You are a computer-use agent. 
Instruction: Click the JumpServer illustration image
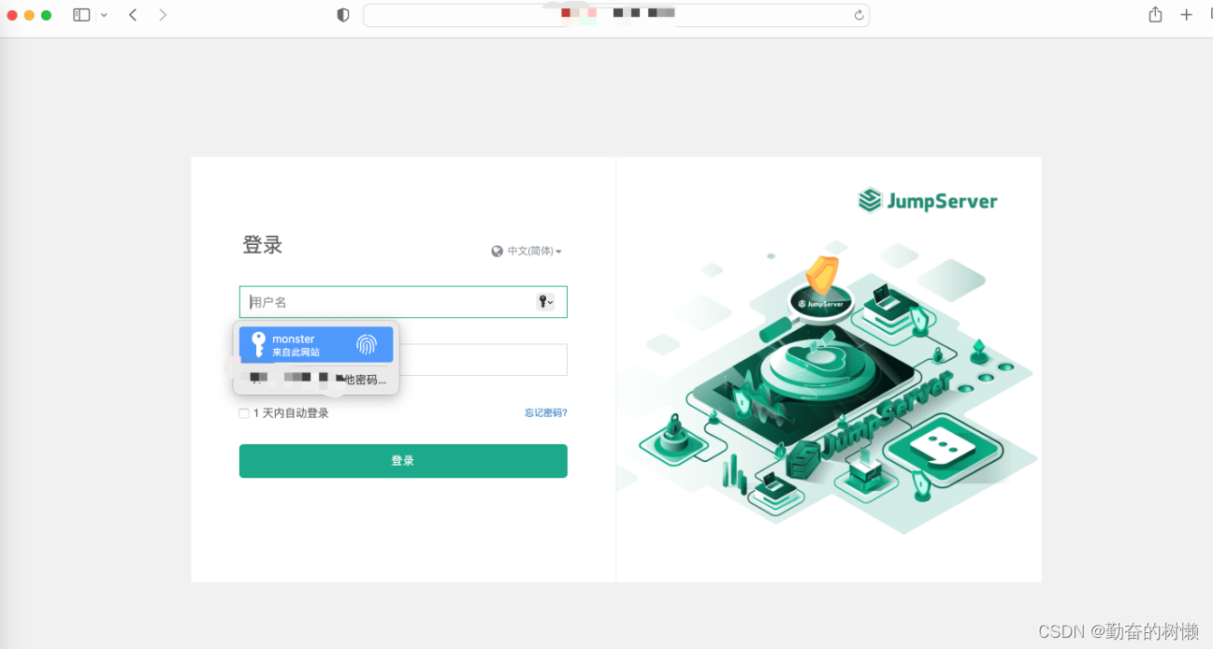point(829,386)
